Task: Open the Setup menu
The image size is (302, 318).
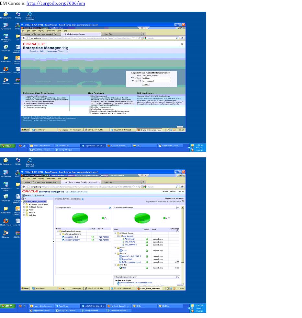Action: click(165, 191)
